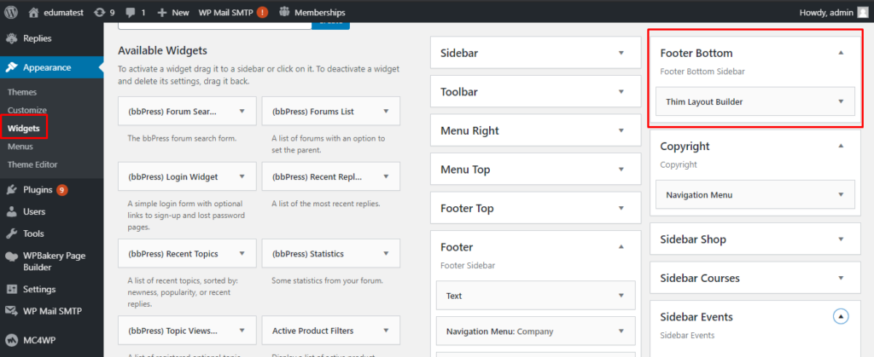
Task: Click the Plugins update count badge
Action: tap(61, 190)
